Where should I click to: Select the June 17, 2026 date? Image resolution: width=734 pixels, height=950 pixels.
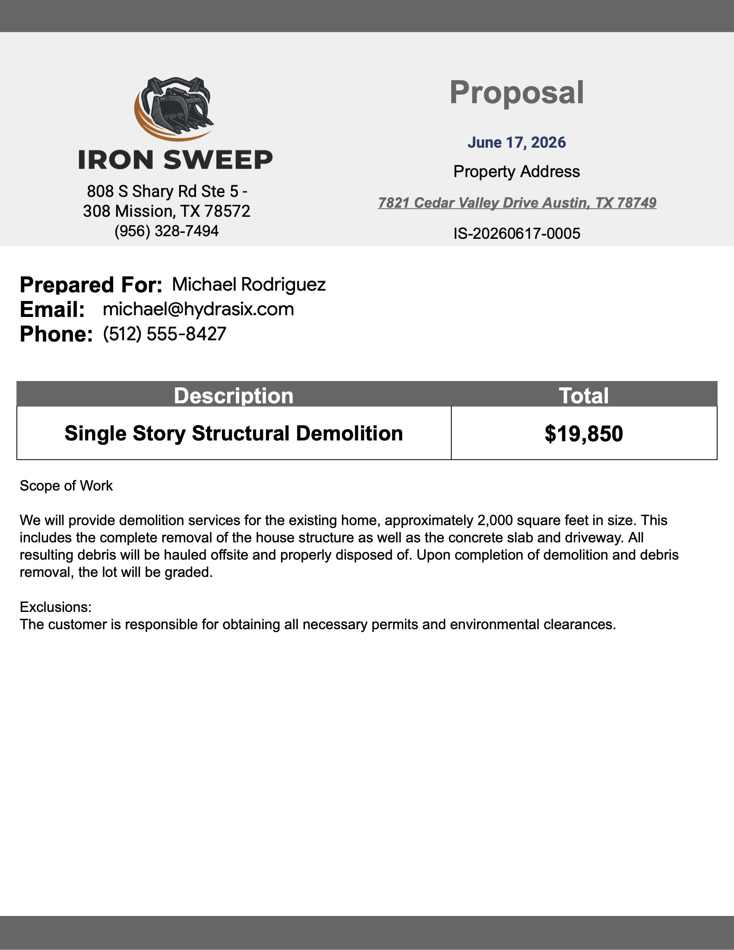[516, 142]
